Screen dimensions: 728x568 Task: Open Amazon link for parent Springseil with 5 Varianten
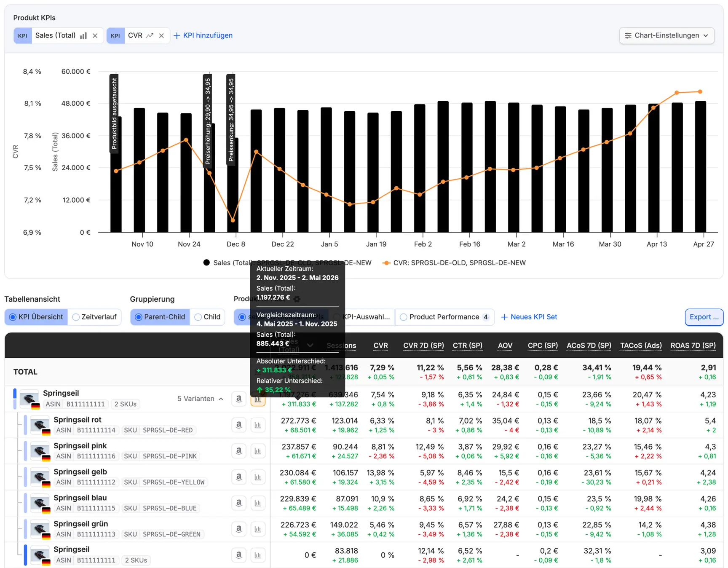(239, 399)
